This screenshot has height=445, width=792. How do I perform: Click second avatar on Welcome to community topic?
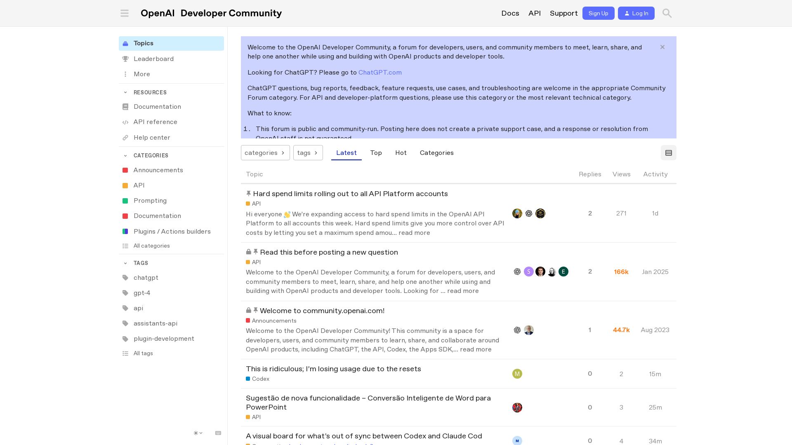point(529,330)
